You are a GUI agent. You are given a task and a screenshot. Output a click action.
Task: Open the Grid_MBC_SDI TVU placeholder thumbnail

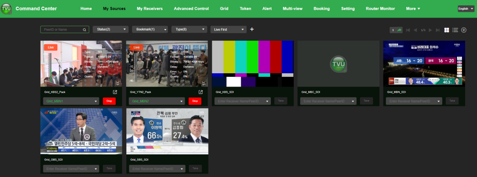tap(338, 64)
